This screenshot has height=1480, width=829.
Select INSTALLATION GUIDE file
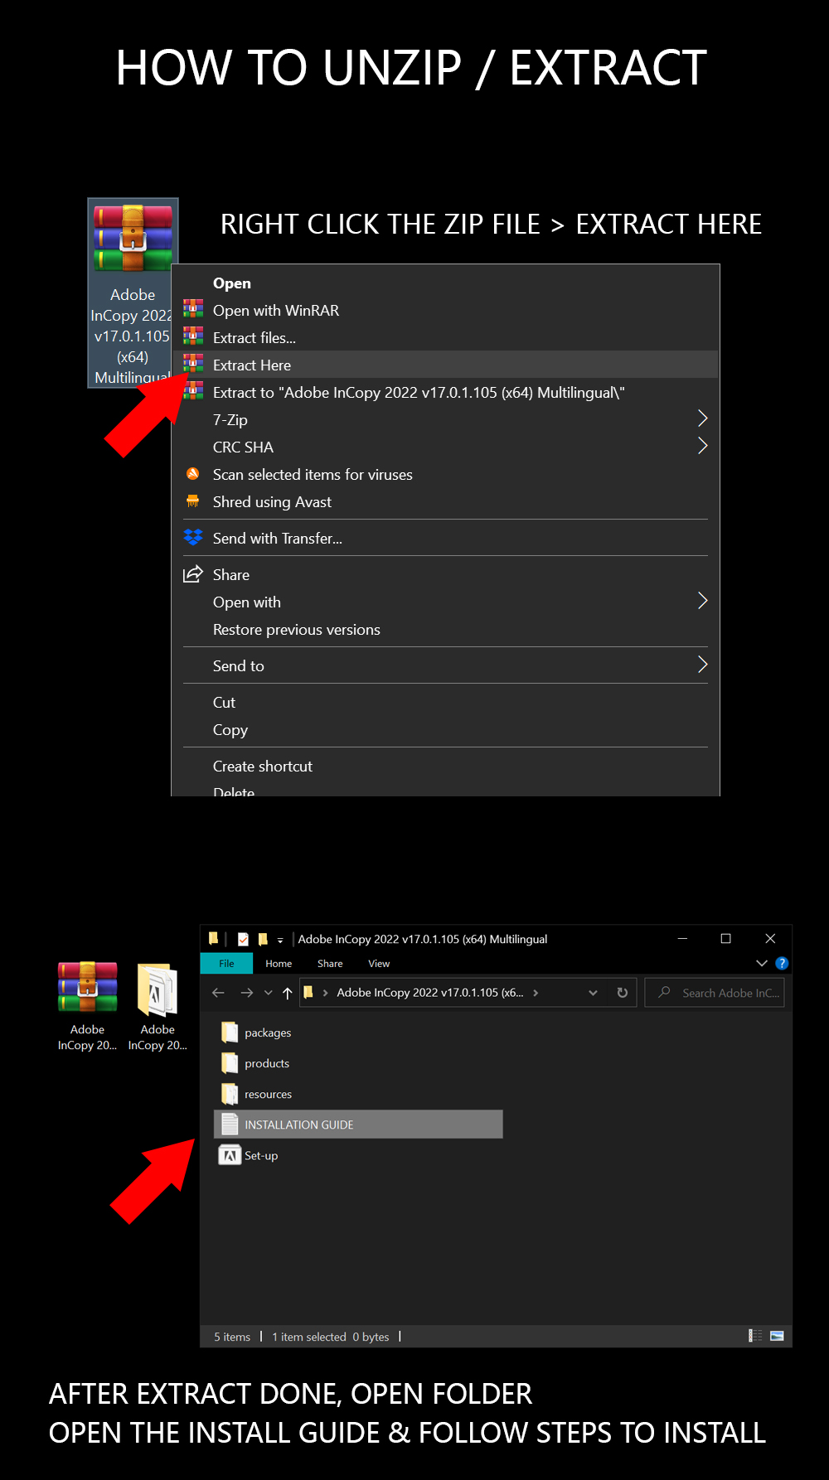pos(358,1125)
